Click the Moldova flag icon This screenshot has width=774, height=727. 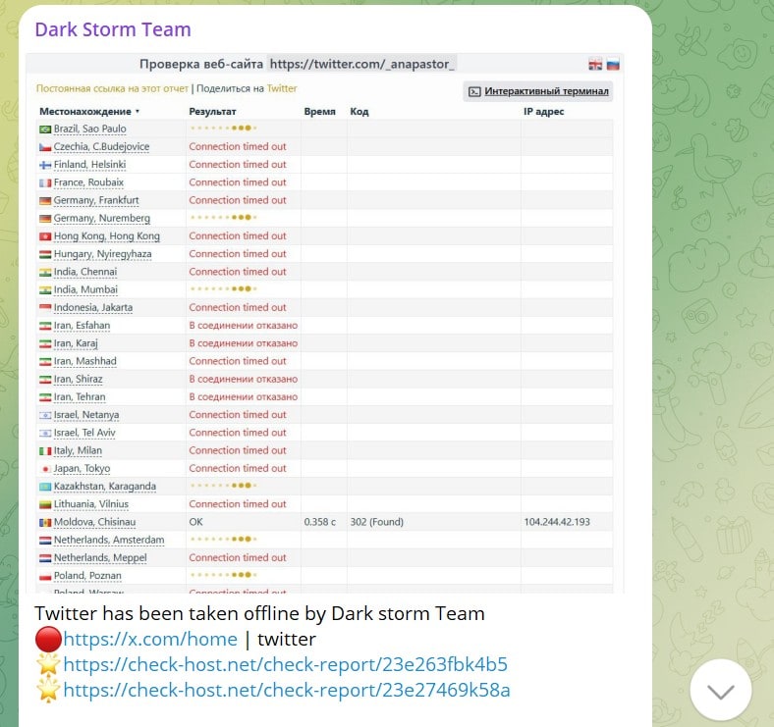(45, 522)
